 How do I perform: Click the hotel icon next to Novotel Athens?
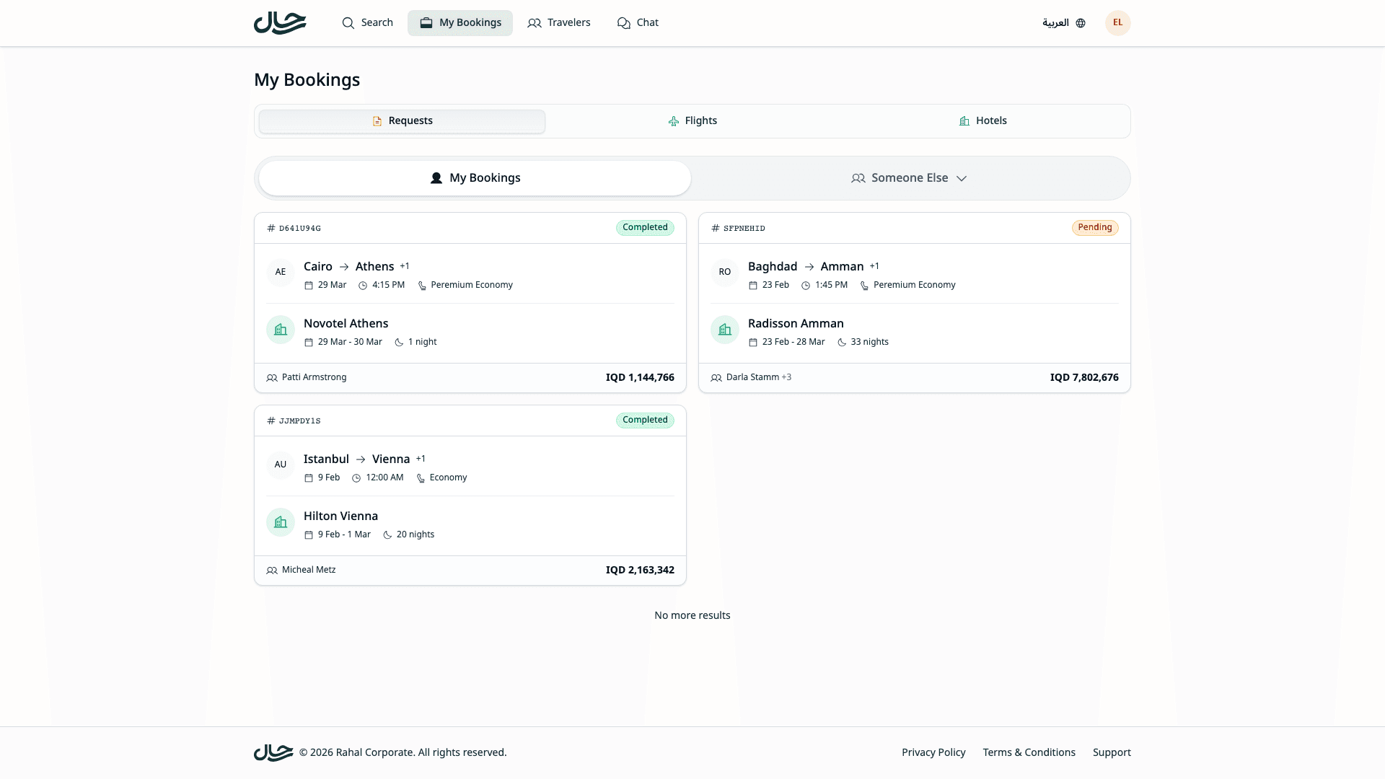280,330
